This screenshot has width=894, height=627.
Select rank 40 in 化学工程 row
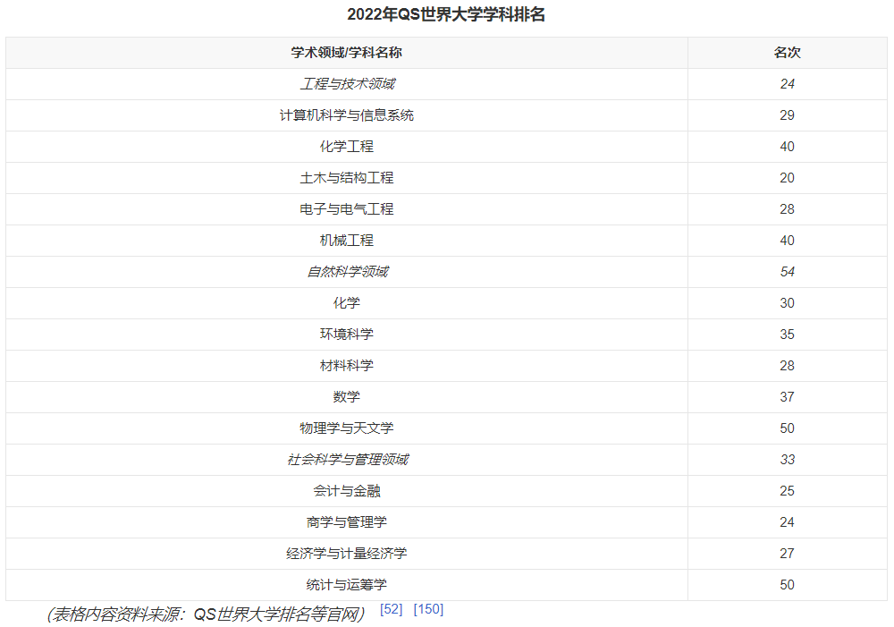pyautogui.click(x=788, y=147)
